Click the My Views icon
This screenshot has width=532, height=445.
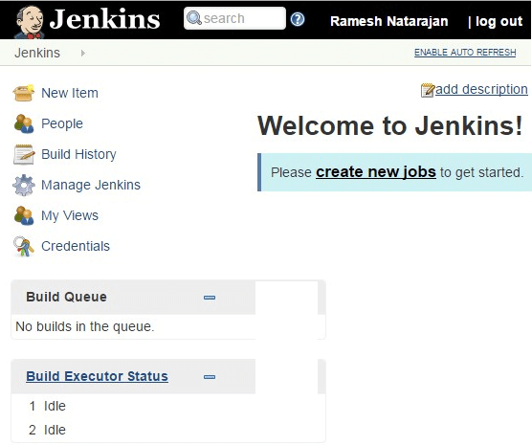(24, 215)
